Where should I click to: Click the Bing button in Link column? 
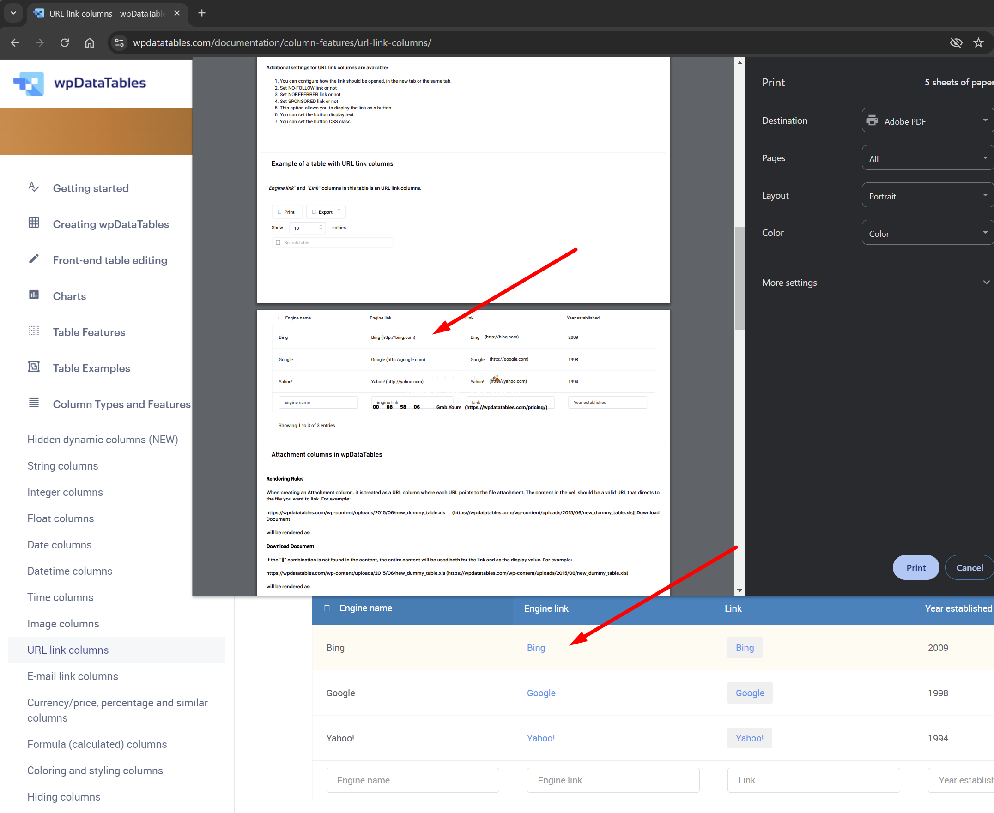click(745, 648)
